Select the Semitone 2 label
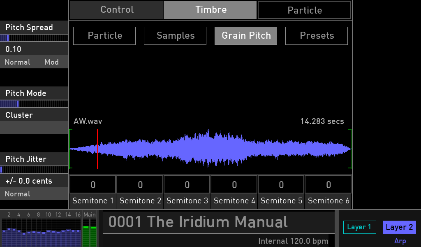 (x=140, y=201)
